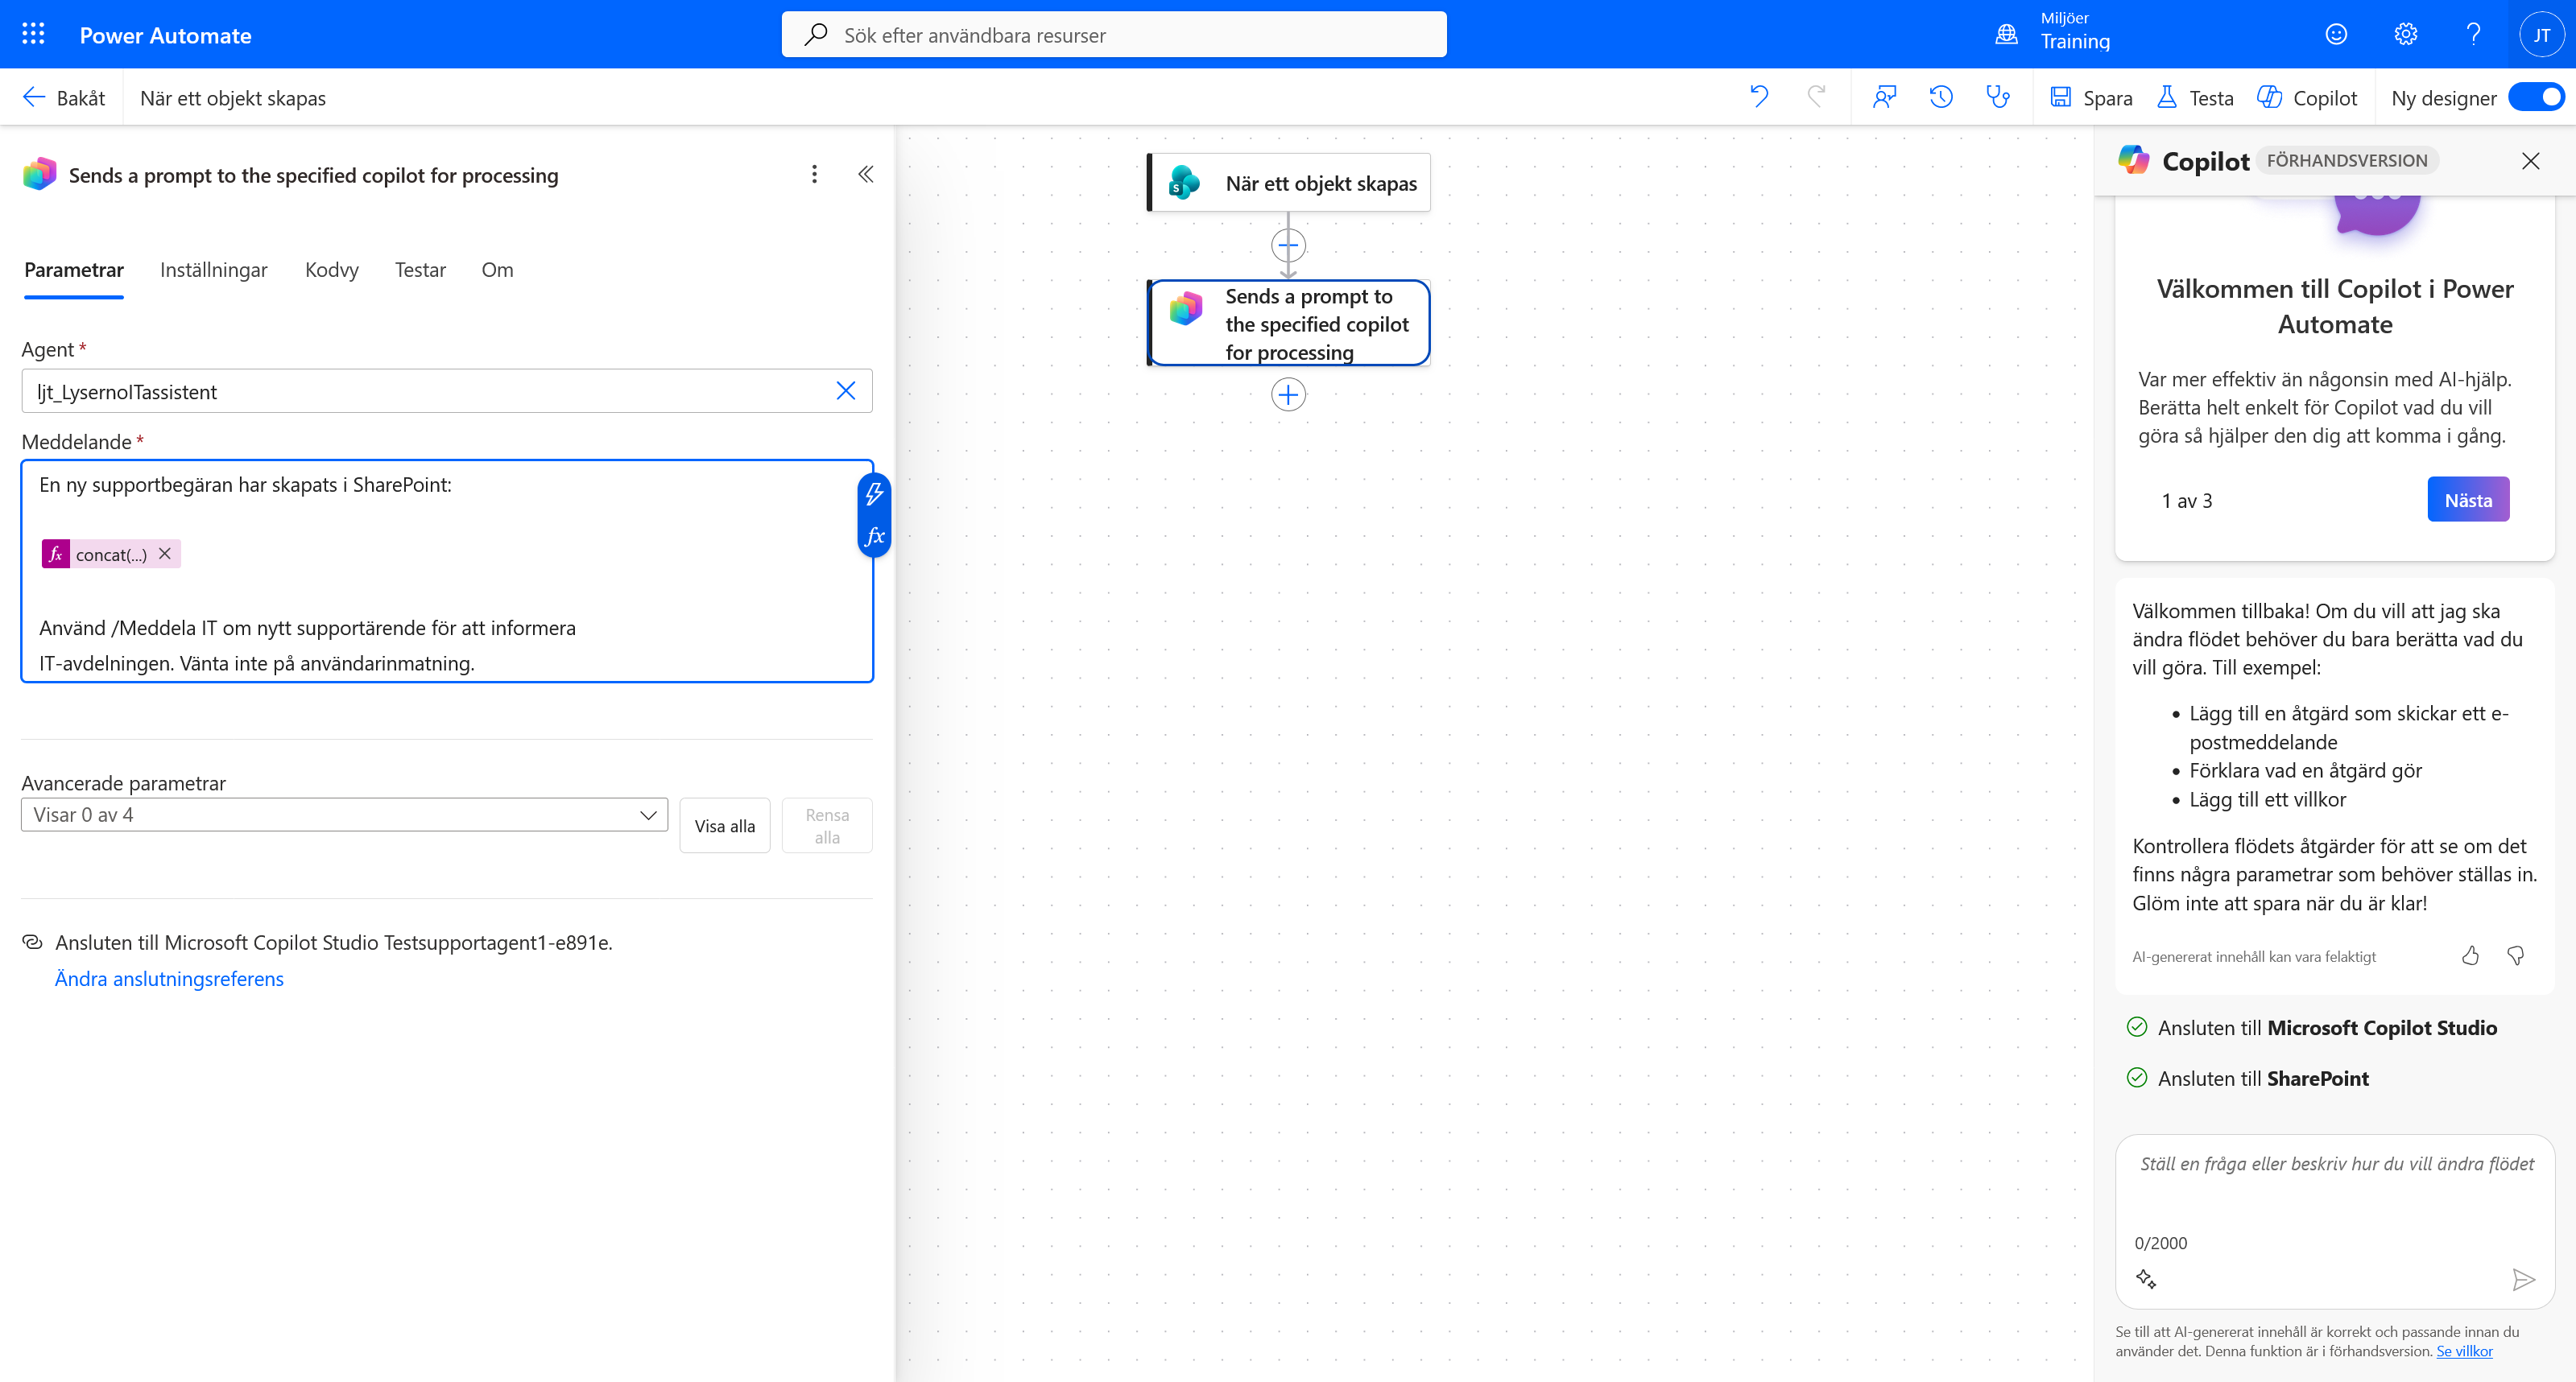Click the redo arrow icon
Image resolution: width=2576 pixels, height=1382 pixels.
coord(1817,97)
